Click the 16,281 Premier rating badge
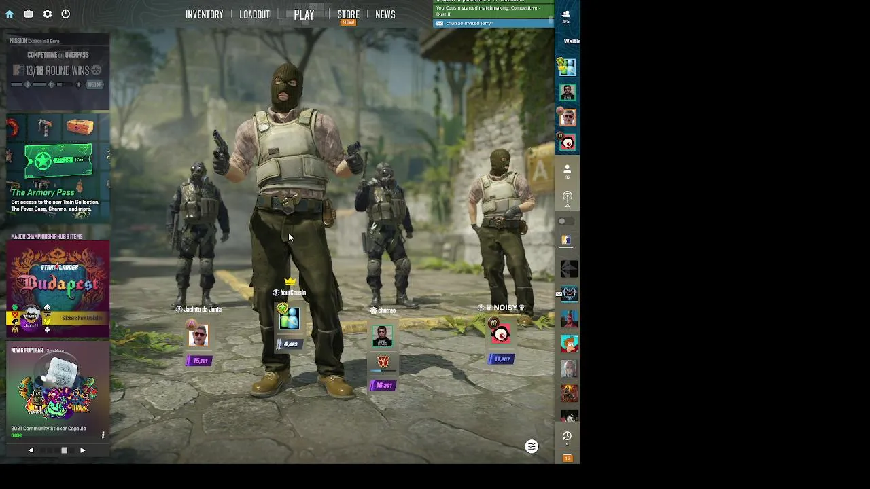The height and width of the screenshot is (489, 870). 382,386
